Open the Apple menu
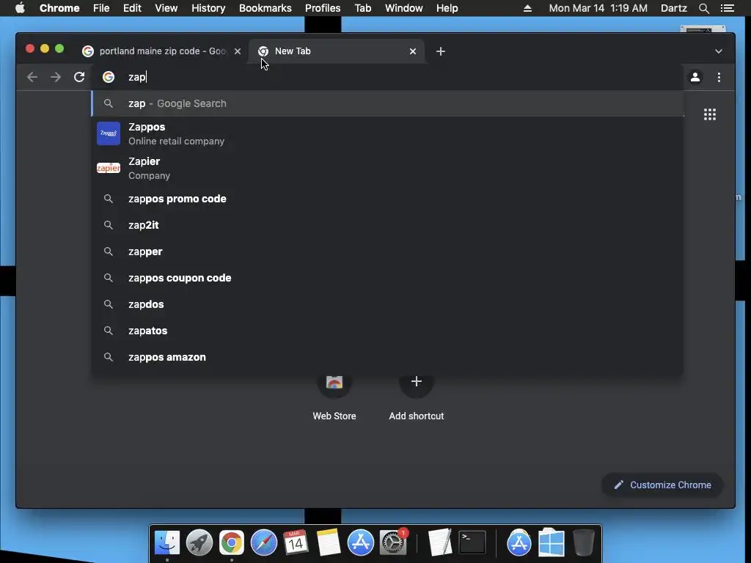The image size is (751, 563). [20, 8]
